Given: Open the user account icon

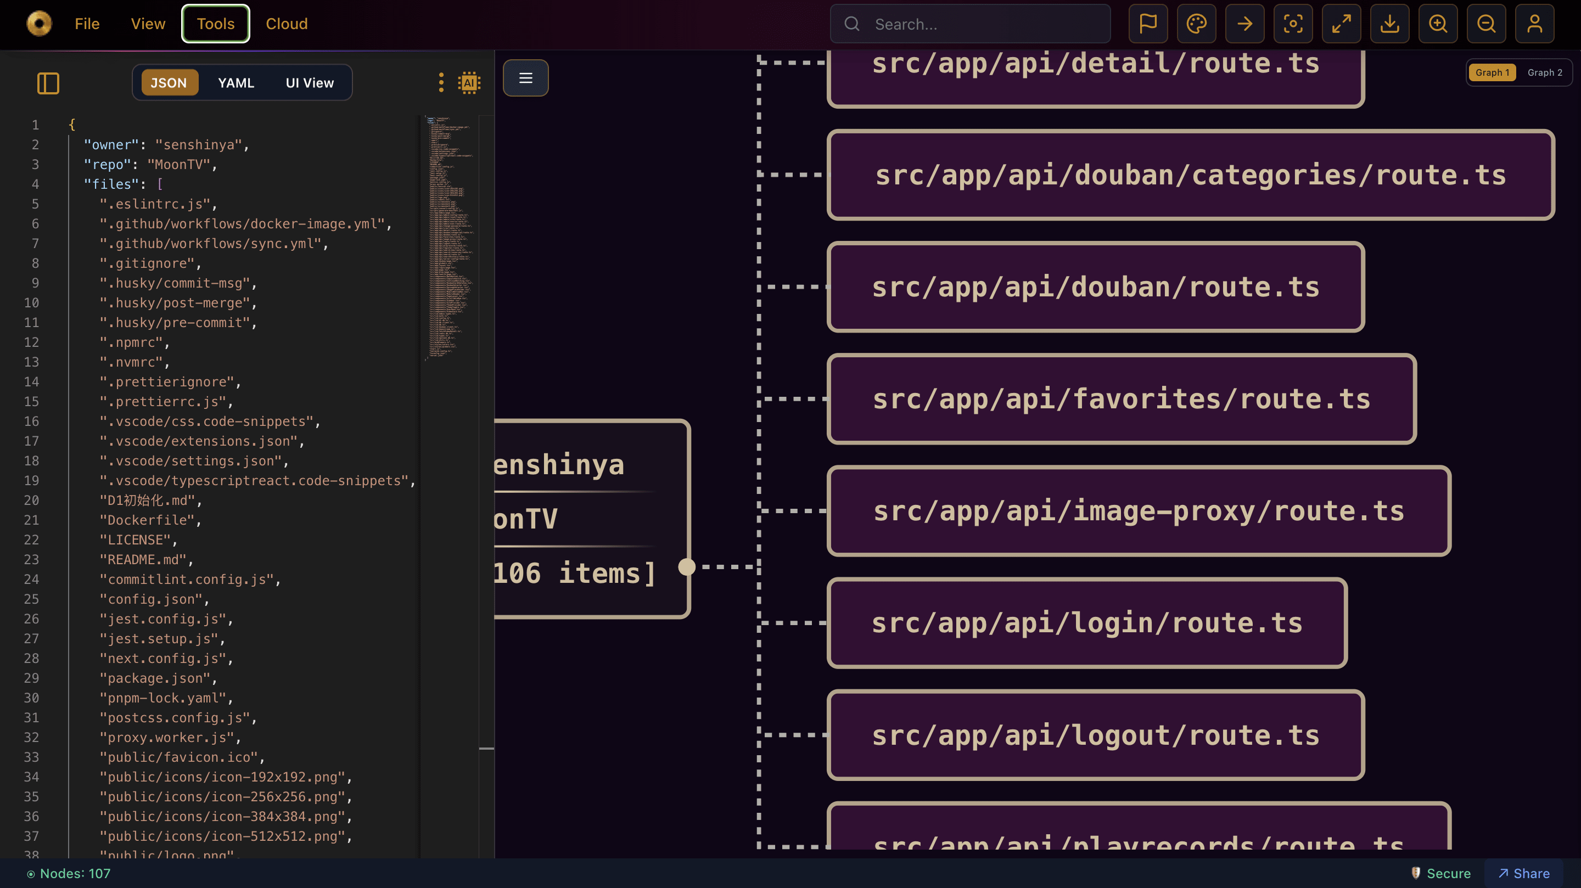Looking at the screenshot, I should [x=1535, y=24].
